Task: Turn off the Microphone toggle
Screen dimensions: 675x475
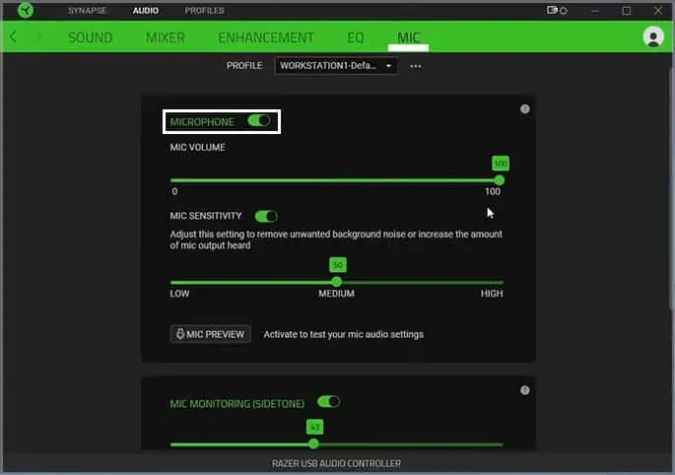Action: [259, 120]
